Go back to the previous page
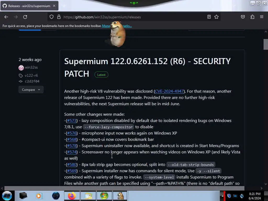This screenshot has width=268, height=201. click(x=6, y=17)
